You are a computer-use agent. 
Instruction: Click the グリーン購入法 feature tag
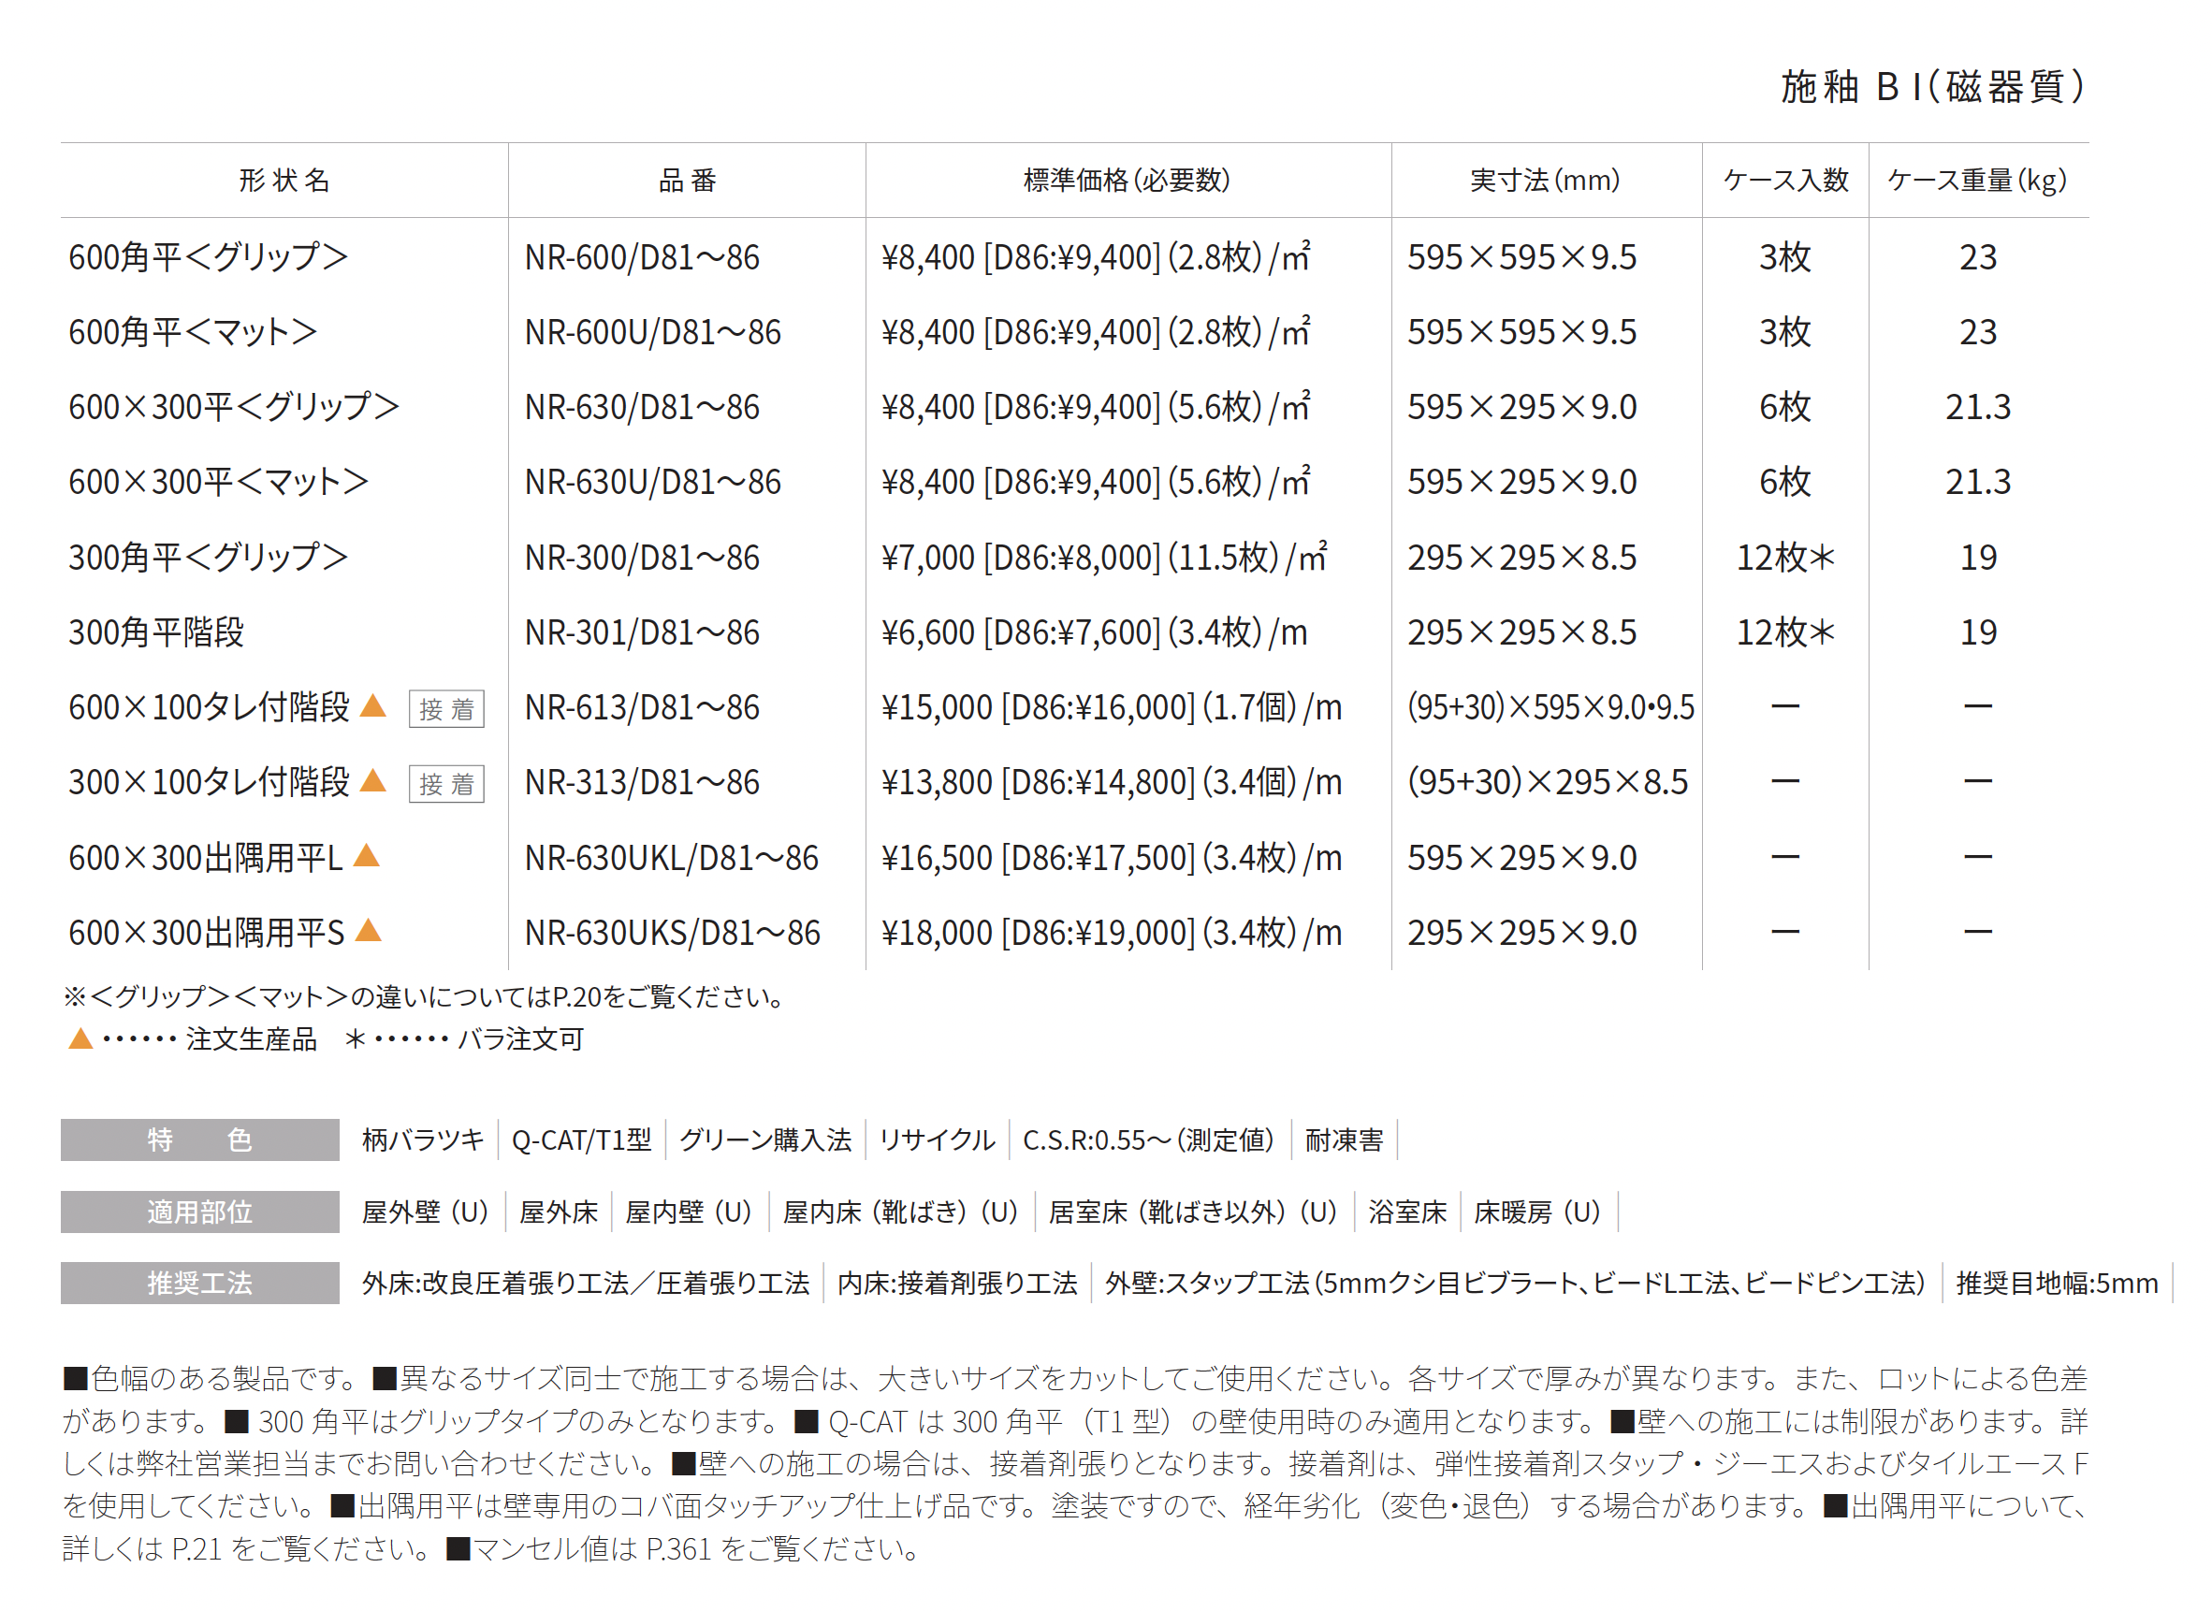[x=765, y=1140]
